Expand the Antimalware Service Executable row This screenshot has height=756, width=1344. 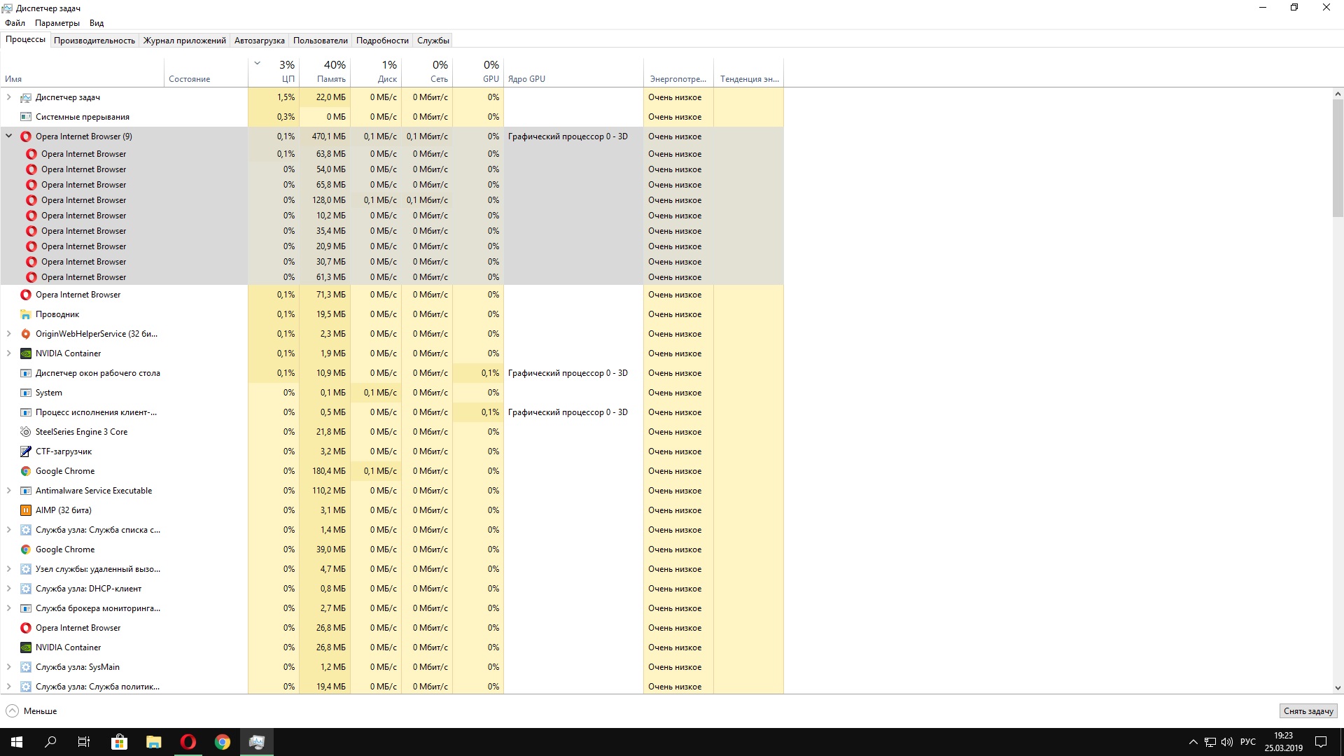point(9,491)
